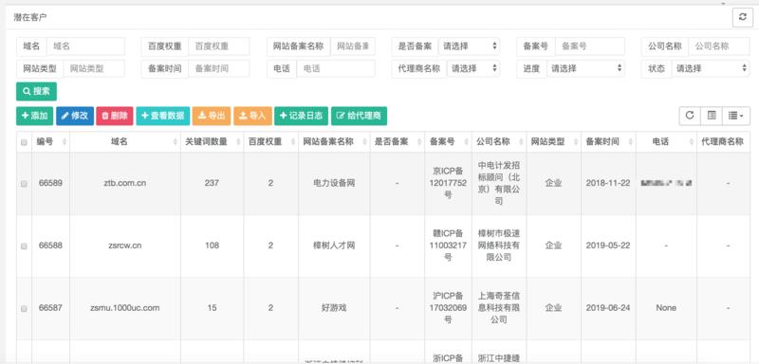Screen dimensions: 759x364
Task: Open the columns list dropdown icon
Action: 736,116
